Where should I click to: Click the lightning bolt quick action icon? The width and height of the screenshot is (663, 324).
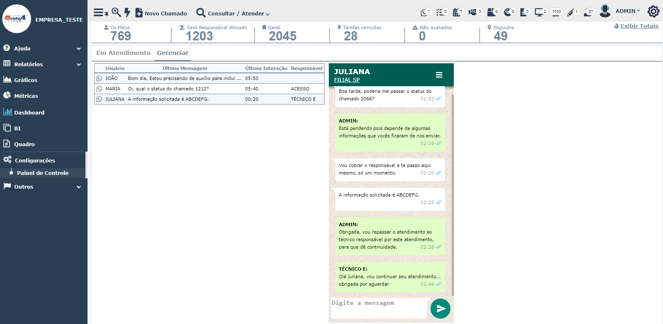[127, 12]
